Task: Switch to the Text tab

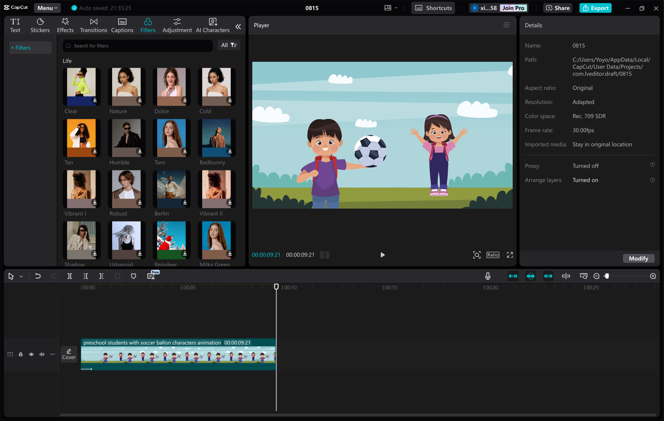Action: 15,25
